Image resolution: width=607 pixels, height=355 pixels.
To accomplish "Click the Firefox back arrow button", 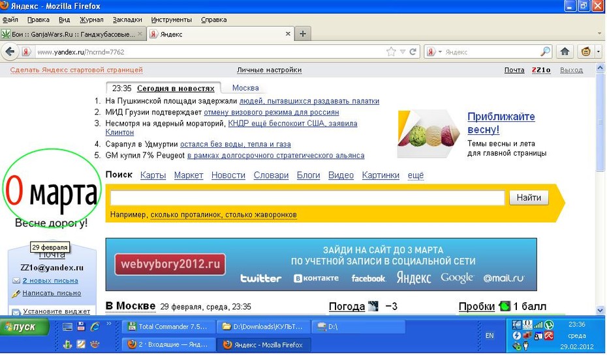I will pyautogui.click(x=10, y=51).
